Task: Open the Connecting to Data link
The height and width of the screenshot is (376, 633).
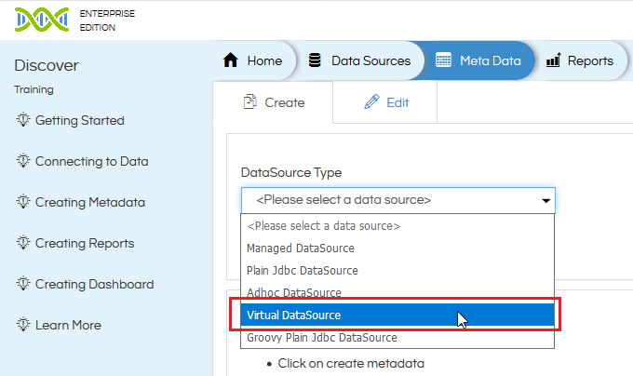Action: tap(91, 161)
